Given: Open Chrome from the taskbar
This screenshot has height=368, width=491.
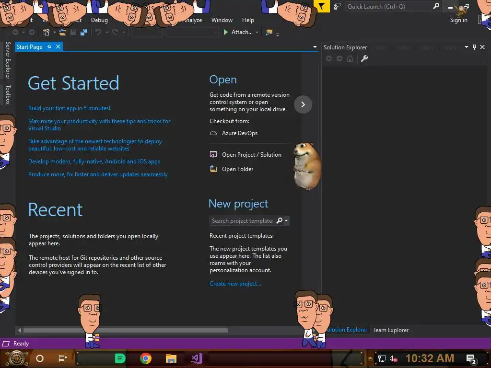Looking at the screenshot, I should coord(146,358).
